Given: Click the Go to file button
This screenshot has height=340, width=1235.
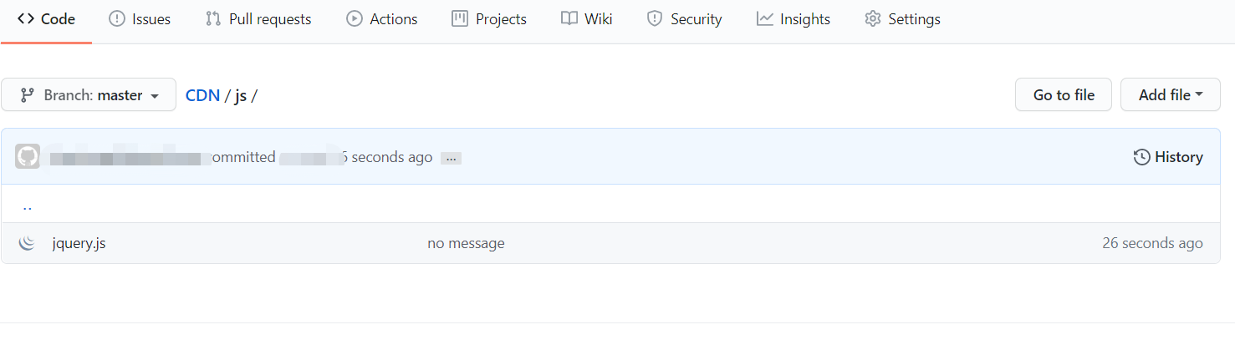Looking at the screenshot, I should [x=1064, y=95].
